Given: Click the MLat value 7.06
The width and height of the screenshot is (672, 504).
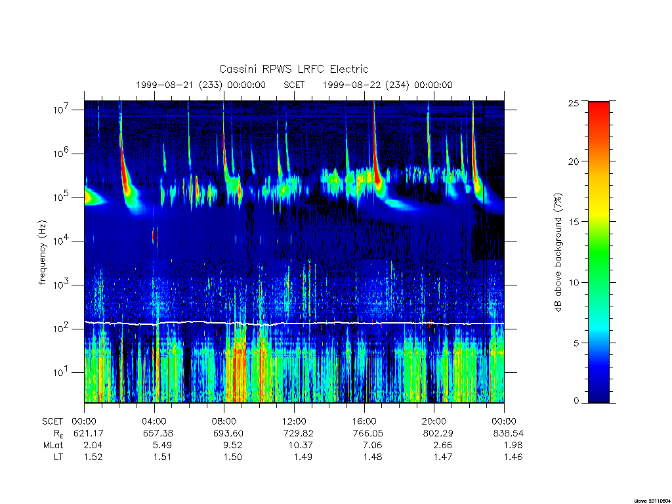Looking at the screenshot, I should tap(373, 446).
